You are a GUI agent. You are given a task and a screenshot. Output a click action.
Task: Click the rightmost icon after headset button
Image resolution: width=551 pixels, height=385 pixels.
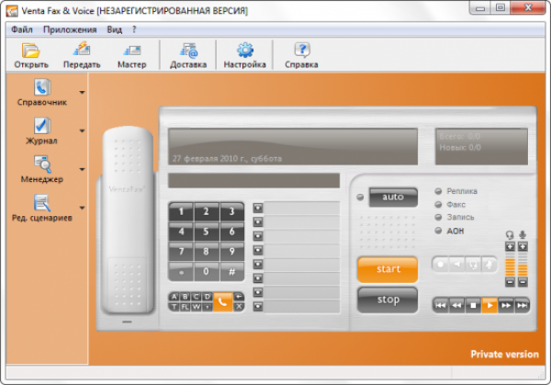(x=489, y=265)
